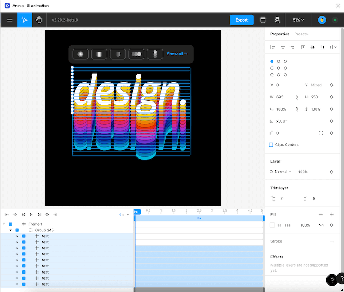Jump to the end of the timeline

tap(55, 215)
